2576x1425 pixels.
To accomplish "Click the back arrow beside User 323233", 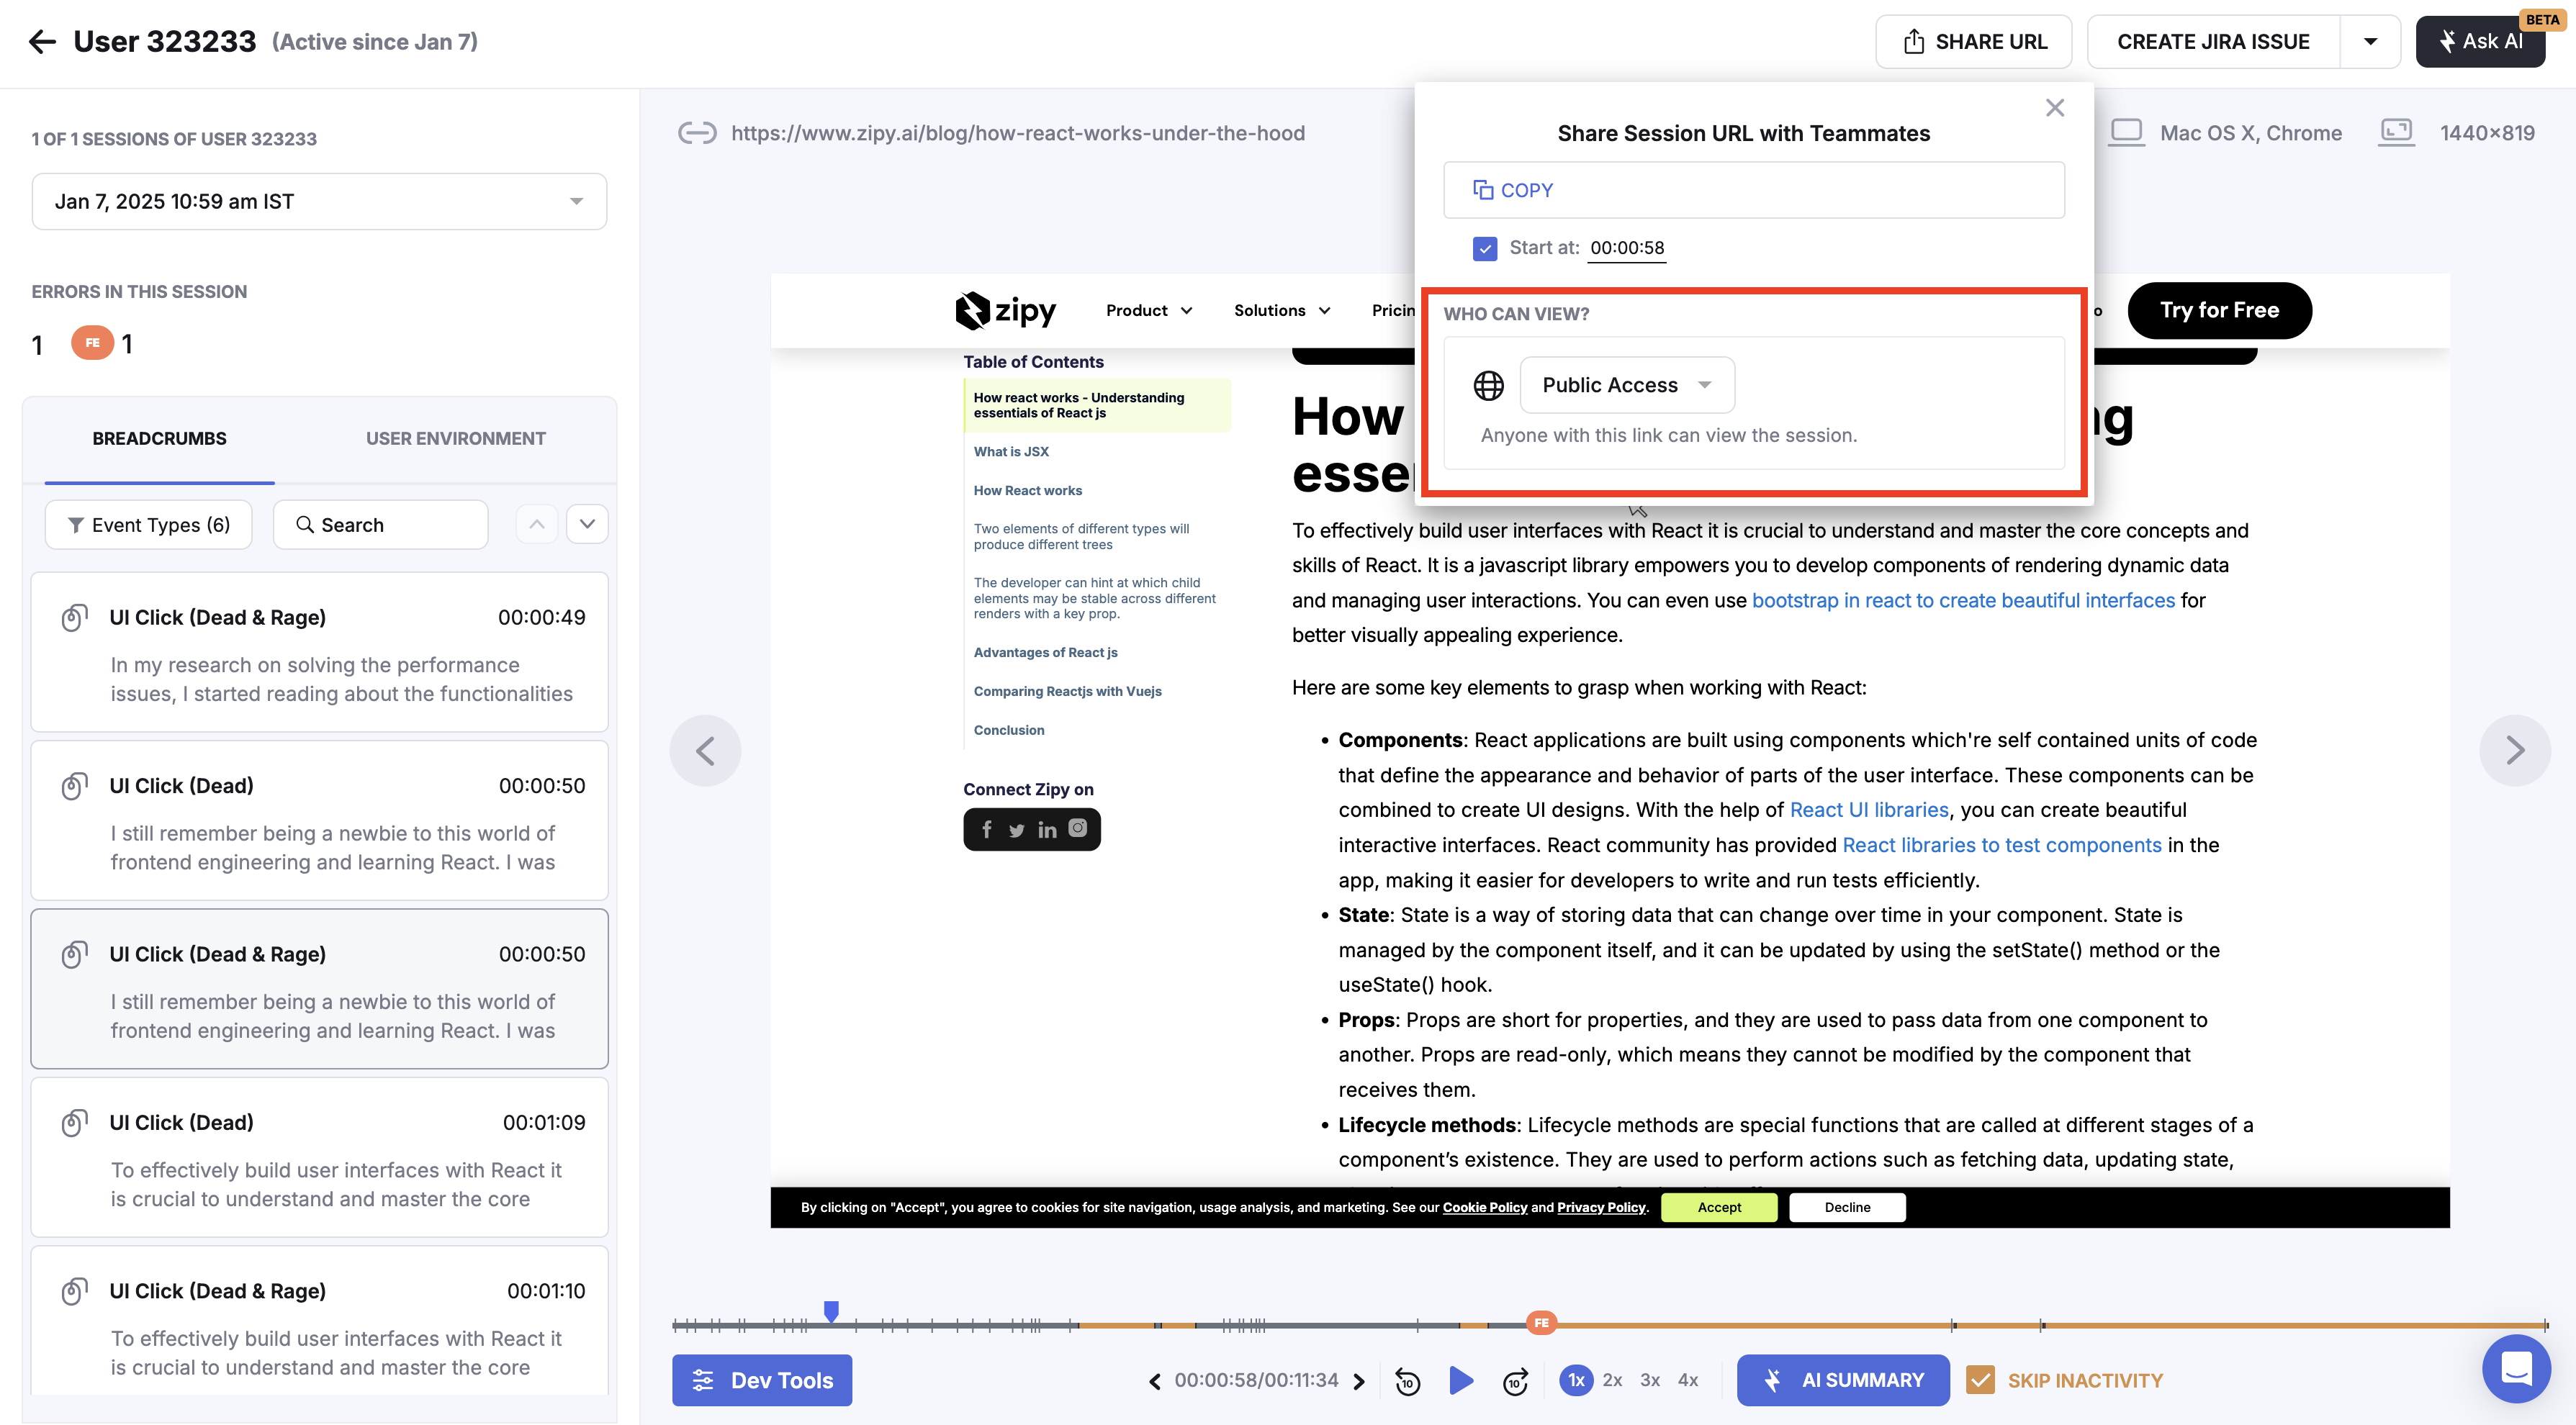I will pos(42,41).
